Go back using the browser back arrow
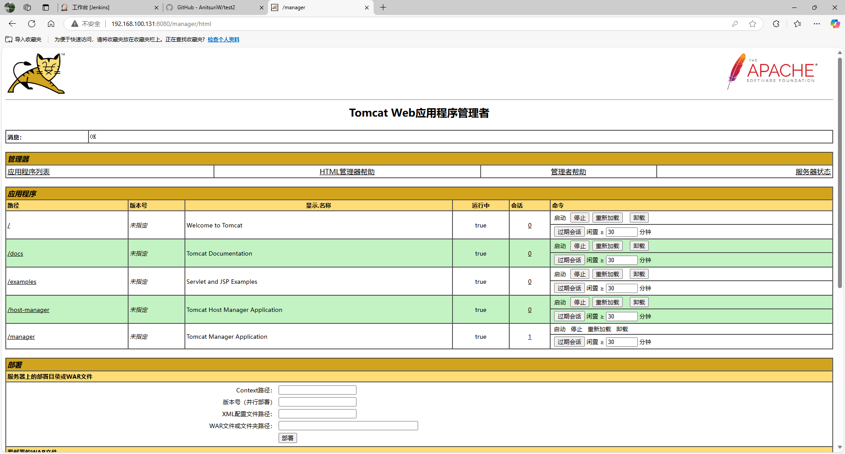Image resolution: width=845 pixels, height=454 pixels. [x=12, y=24]
